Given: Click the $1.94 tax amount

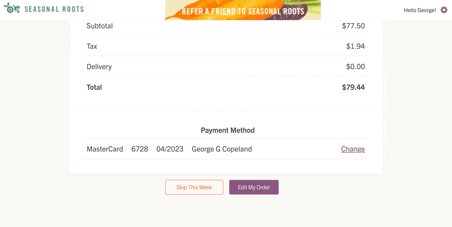Looking at the screenshot, I should coord(355,46).
